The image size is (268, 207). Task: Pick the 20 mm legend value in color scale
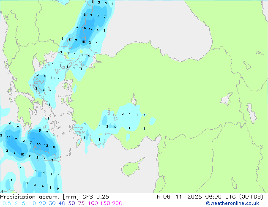tap(42, 204)
